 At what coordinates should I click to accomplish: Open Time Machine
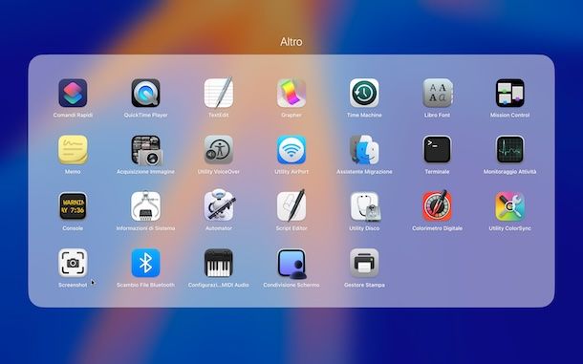[x=364, y=93]
